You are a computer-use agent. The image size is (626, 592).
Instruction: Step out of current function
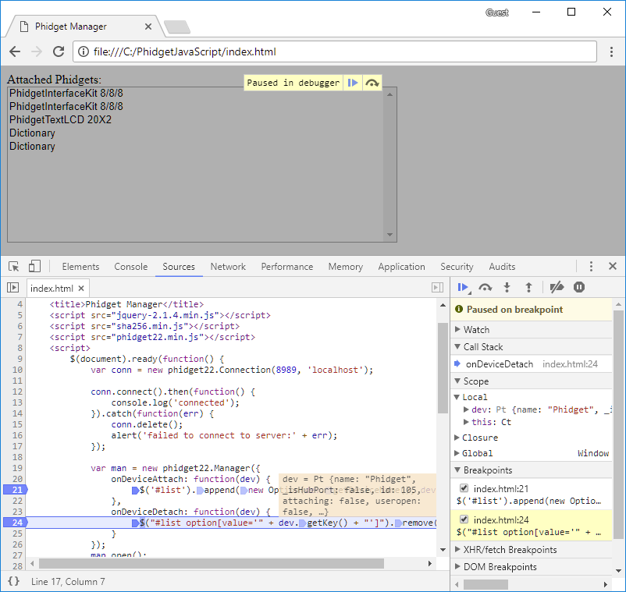pyautogui.click(x=528, y=287)
